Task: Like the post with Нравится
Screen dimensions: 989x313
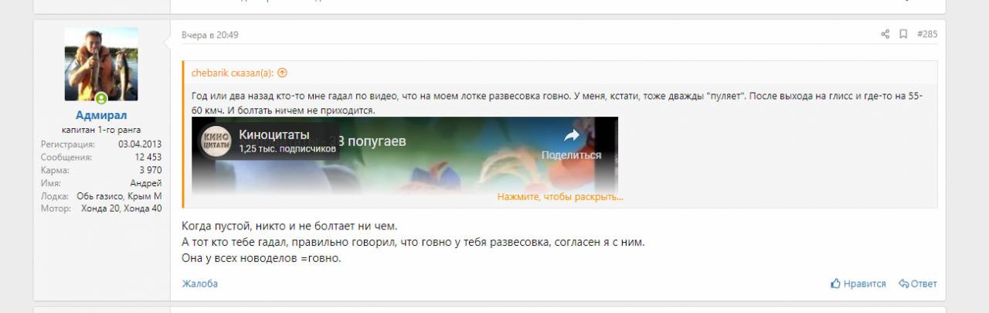Action: (x=858, y=284)
